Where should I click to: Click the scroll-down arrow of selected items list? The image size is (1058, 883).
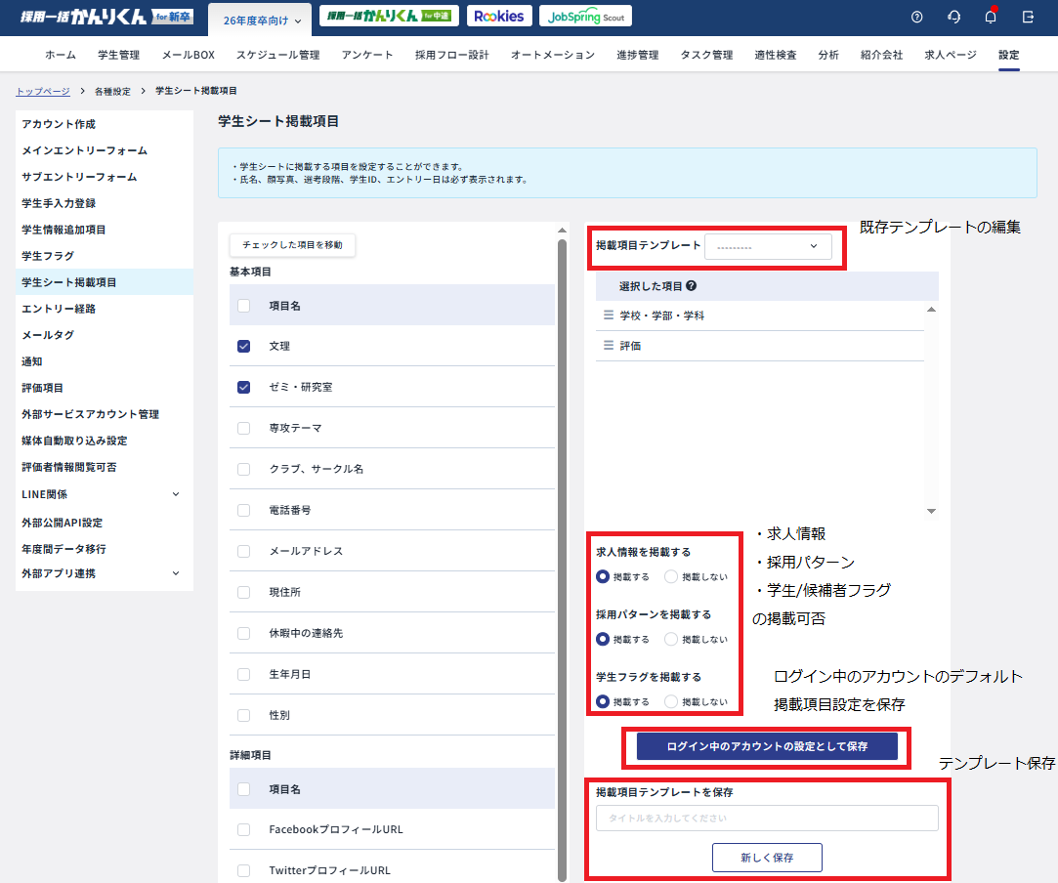pos(931,511)
